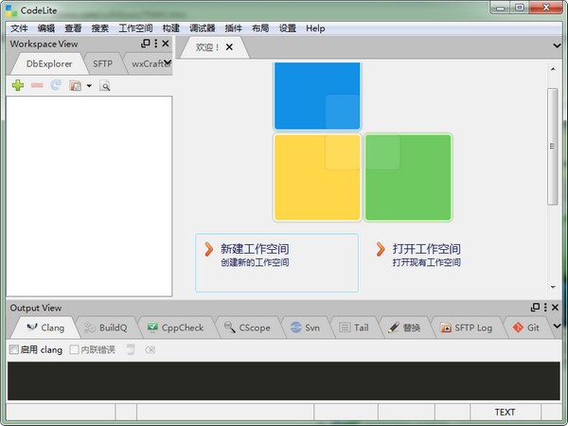Click the orange arrow next to 打开工作空间
568x426 pixels.
pos(381,249)
